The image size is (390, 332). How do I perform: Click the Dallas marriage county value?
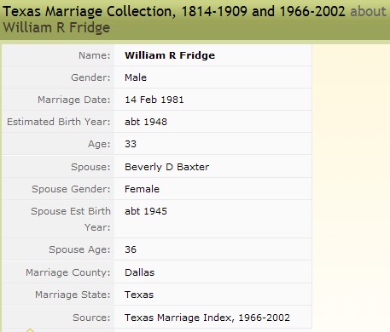(139, 272)
